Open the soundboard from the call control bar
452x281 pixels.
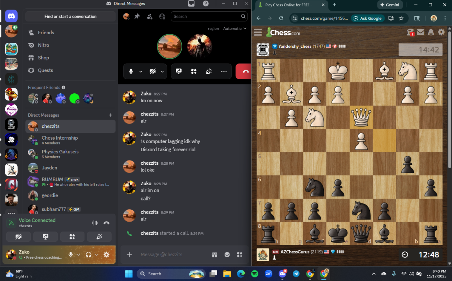pos(209,71)
